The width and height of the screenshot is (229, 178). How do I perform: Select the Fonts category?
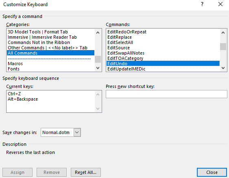(x=13, y=69)
